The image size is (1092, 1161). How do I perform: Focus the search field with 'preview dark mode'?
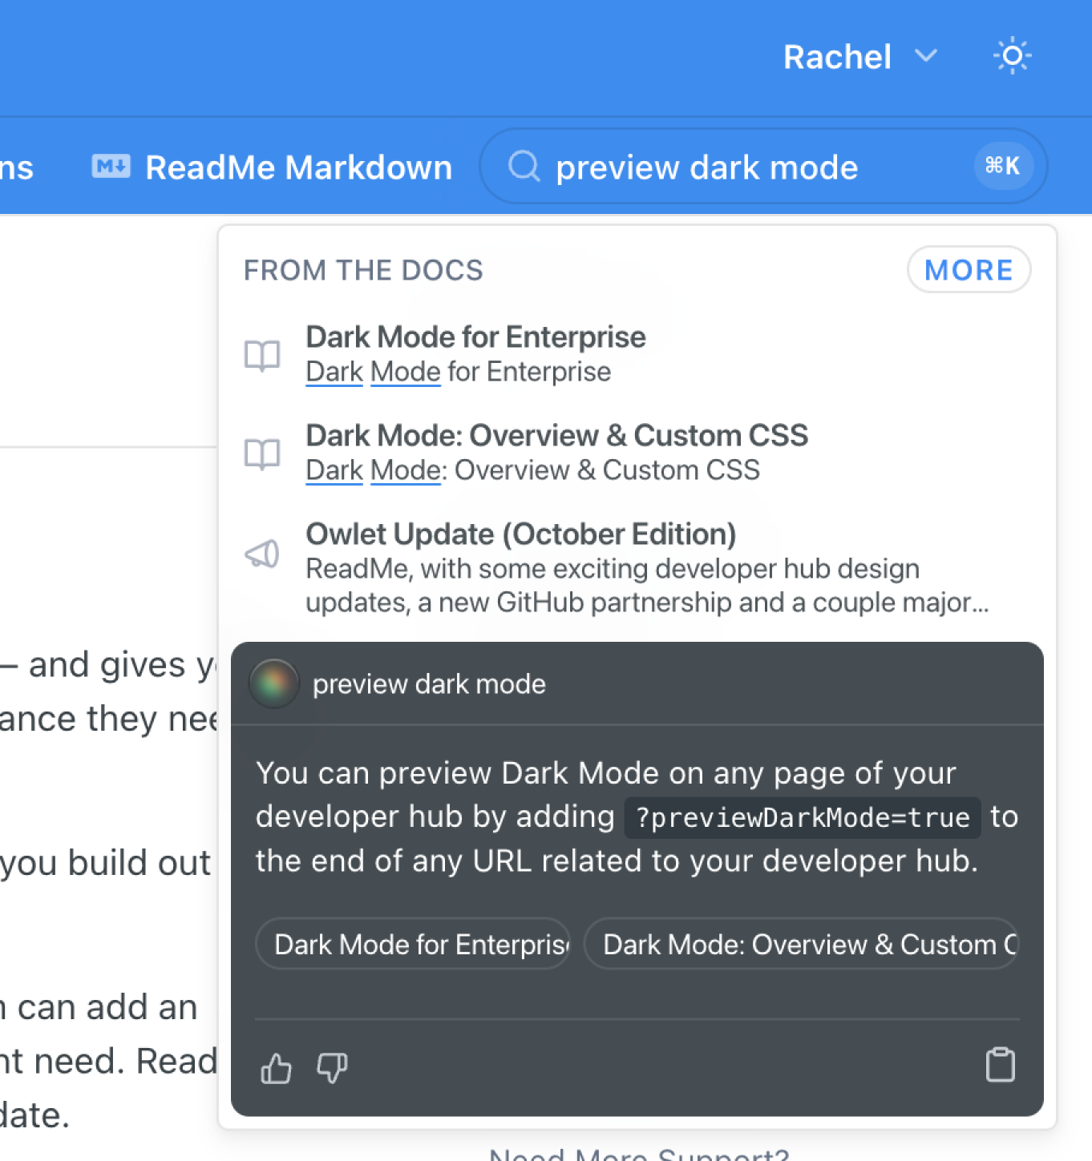point(763,167)
